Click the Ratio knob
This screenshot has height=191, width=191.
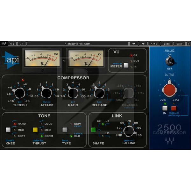tap(73, 93)
